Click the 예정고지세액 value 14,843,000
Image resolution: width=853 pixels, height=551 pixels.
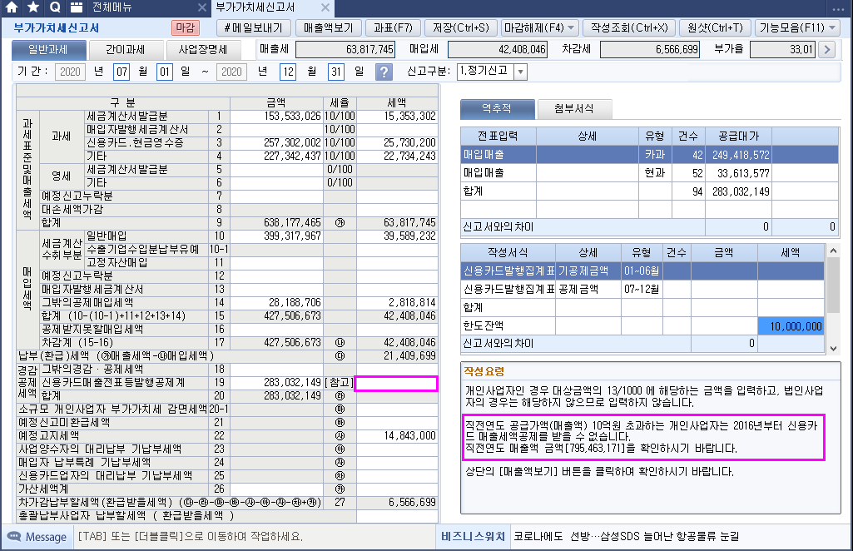(x=397, y=436)
